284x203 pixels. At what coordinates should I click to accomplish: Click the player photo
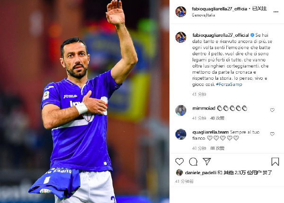click(85, 101)
